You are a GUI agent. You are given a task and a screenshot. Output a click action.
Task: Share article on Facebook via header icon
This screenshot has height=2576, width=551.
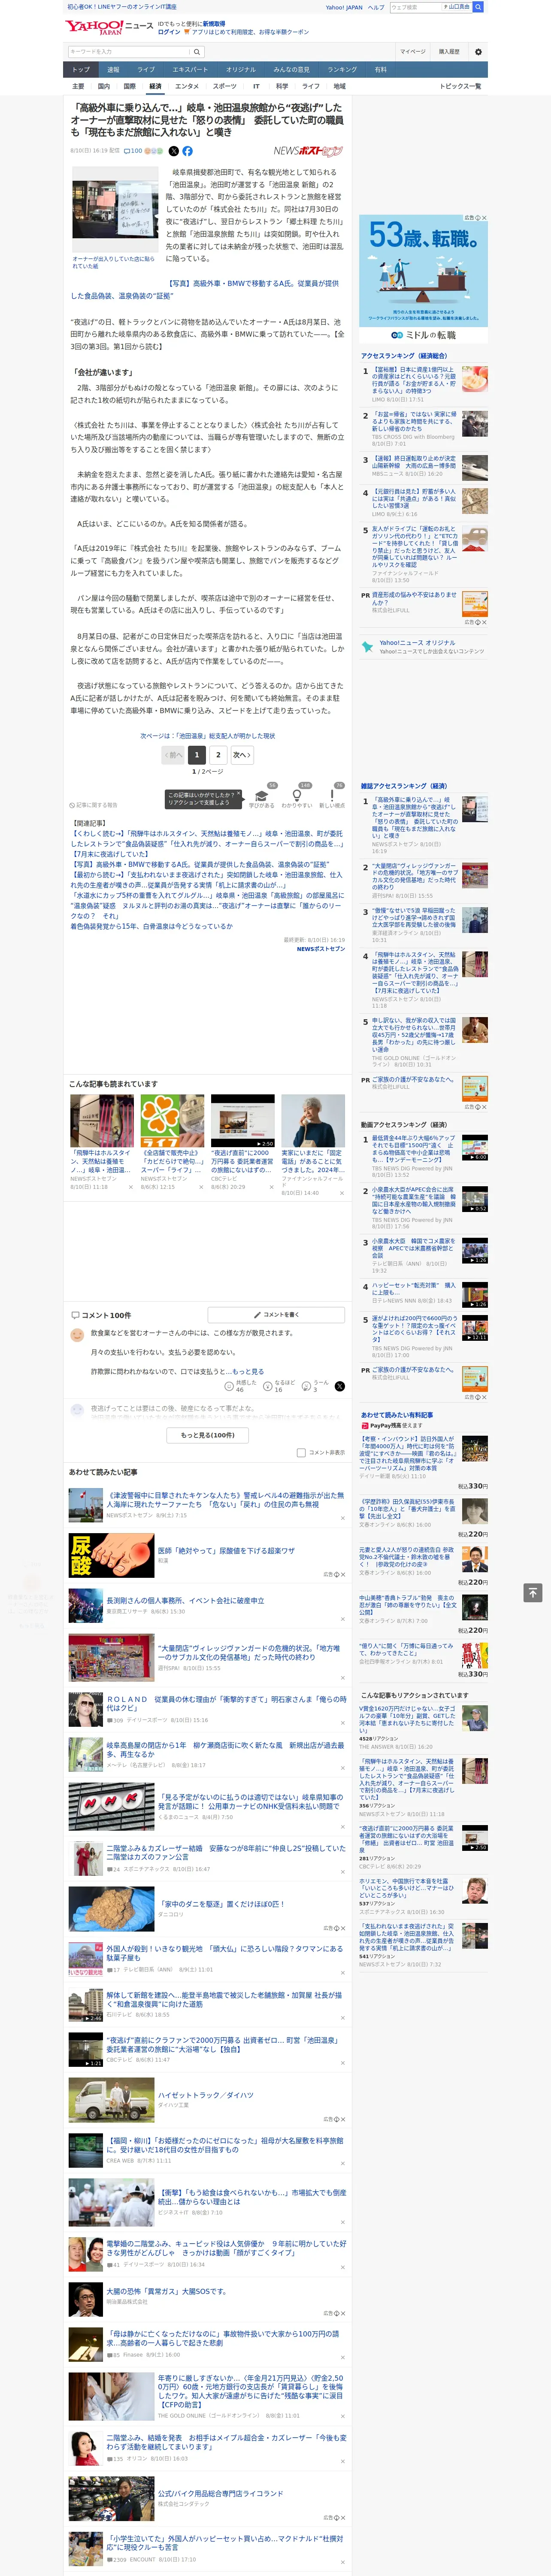pyautogui.click(x=187, y=151)
